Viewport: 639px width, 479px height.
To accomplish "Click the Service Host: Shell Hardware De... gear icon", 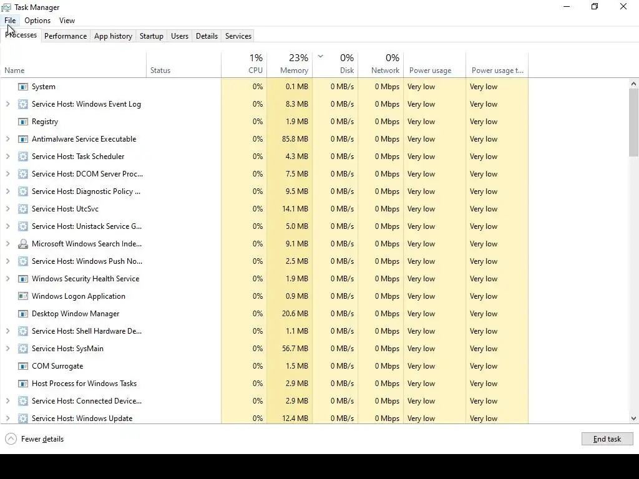I will click(x=23, y=331).
